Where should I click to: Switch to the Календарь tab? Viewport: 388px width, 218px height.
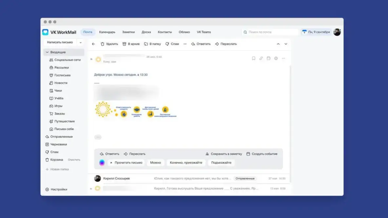point(107,32)
